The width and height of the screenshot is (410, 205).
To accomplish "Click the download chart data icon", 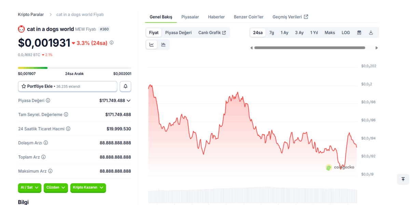I will tap(371, 33).
